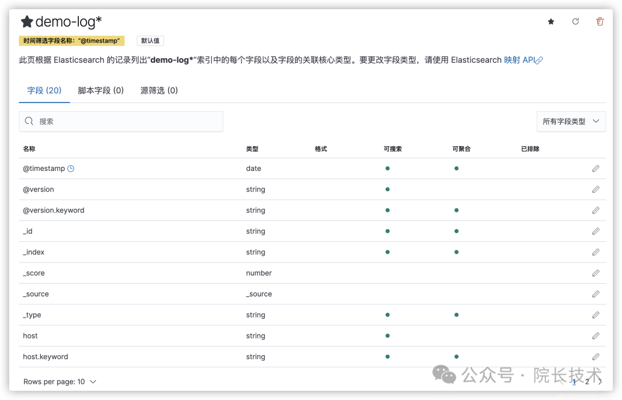Select the _score field name

[x=34, y=273]
